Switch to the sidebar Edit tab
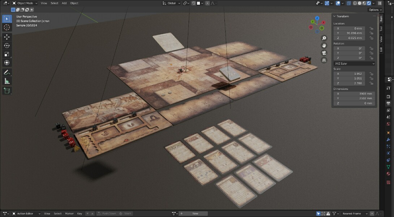The image size is (394, 217). click(381, 49)
